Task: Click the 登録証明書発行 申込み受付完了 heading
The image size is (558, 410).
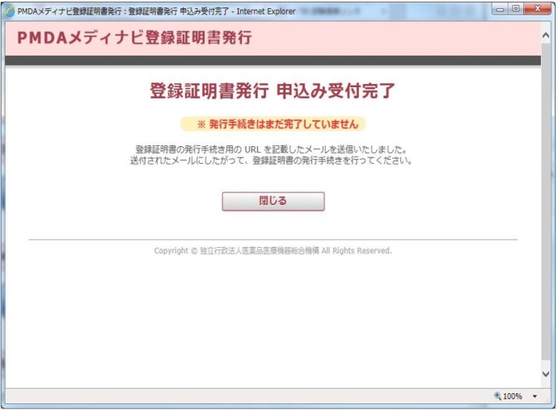Action: [x=273, y=90]
